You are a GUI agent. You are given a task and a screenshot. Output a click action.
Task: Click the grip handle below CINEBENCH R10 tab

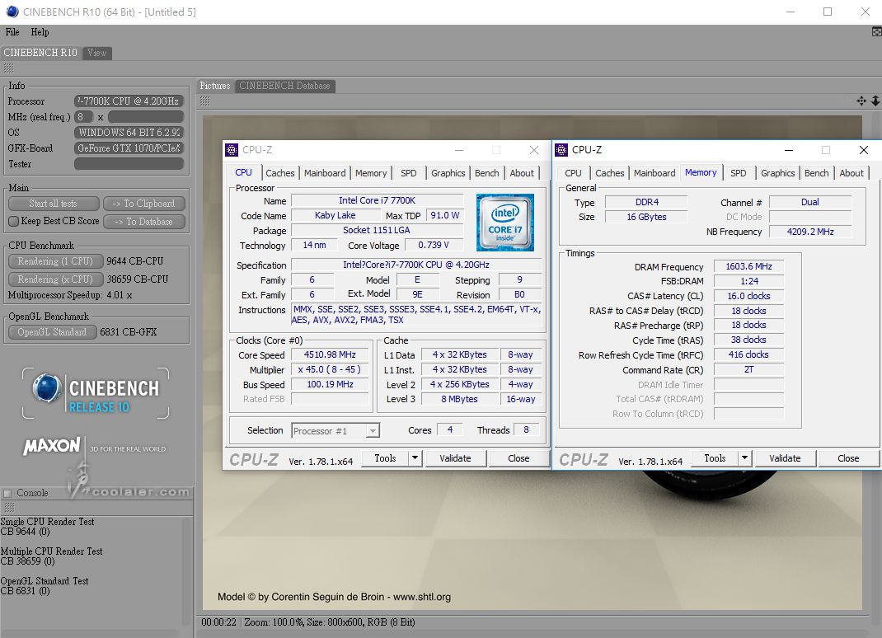8,68
